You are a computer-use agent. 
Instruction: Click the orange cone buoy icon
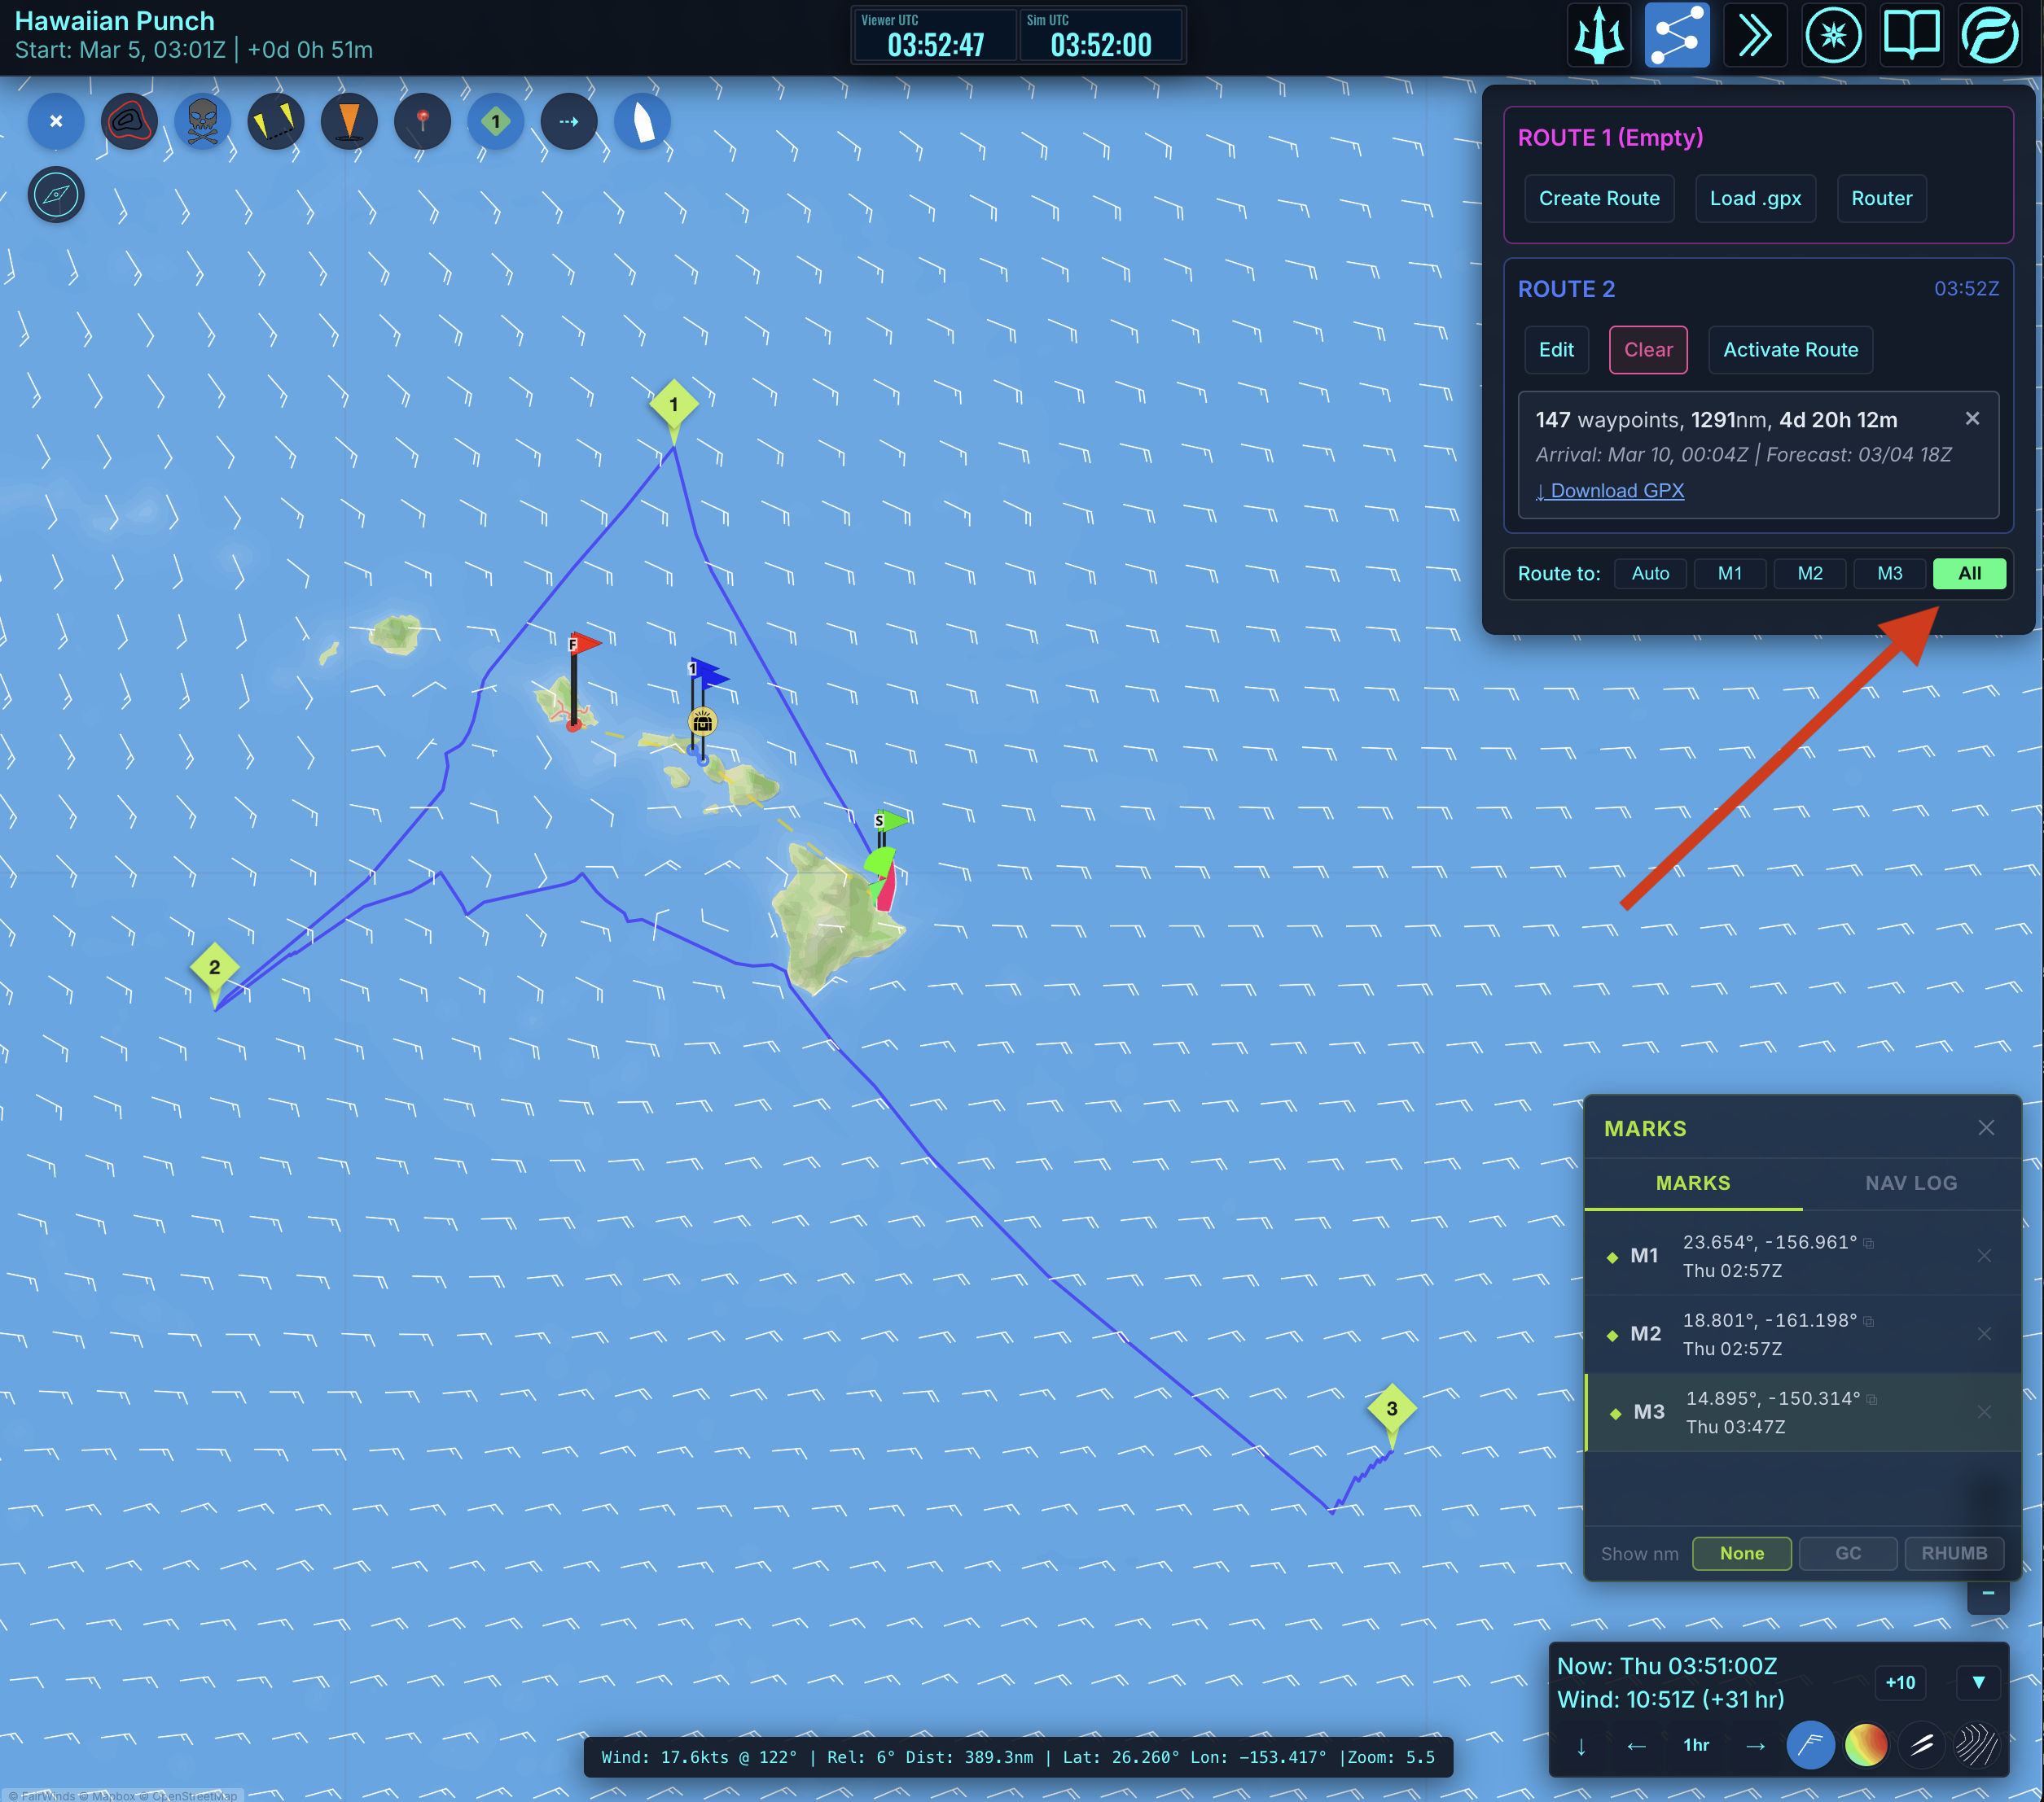pyautogui.click(x=349, y=122)
